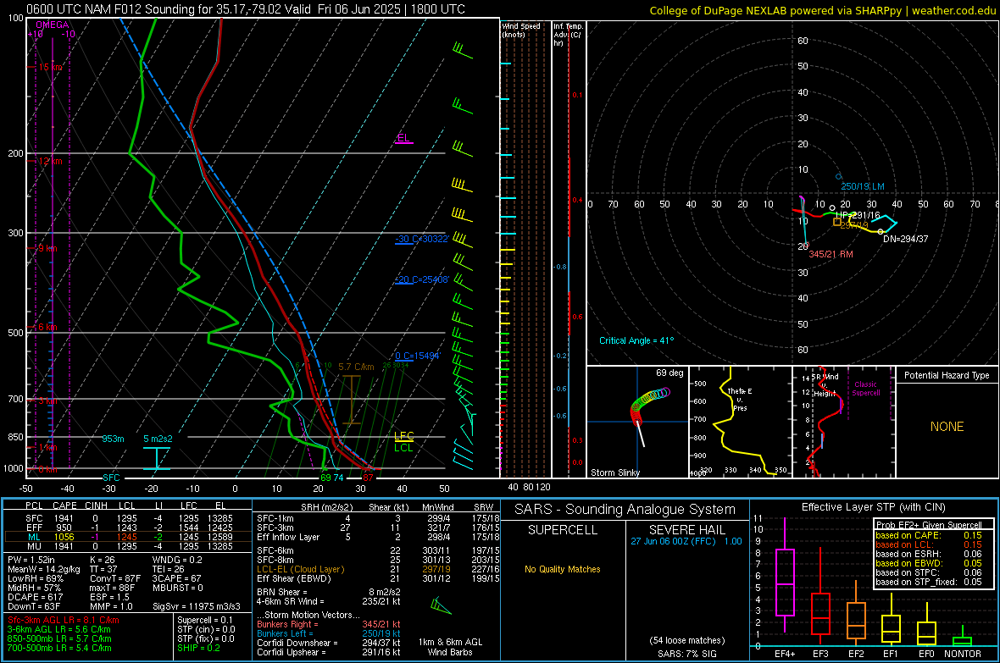Image resolution: width=1000 pixels, height=663 pixels.
Task: Click the 'Supercell = 0.1' parameter
Action: tap(205, 620)
